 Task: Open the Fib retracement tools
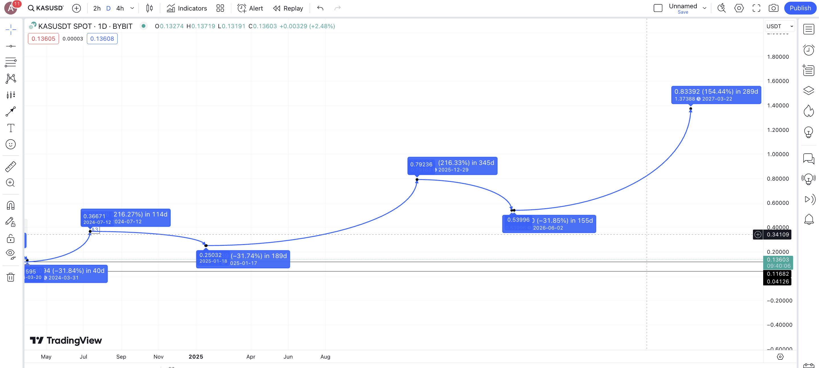[11, 62]
